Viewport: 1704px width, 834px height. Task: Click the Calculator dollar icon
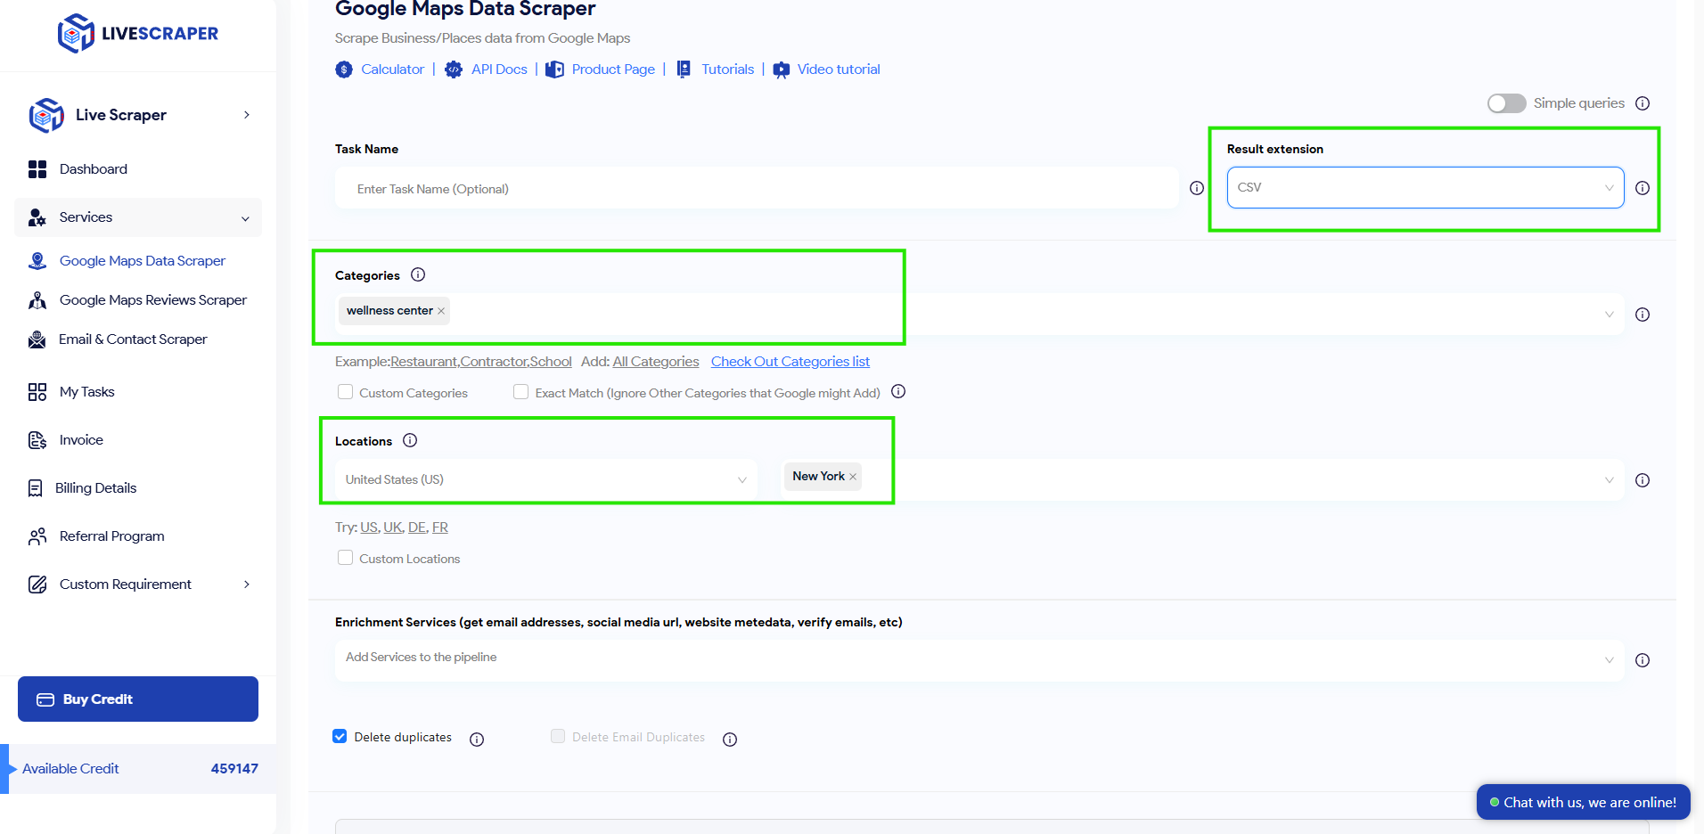344,69
